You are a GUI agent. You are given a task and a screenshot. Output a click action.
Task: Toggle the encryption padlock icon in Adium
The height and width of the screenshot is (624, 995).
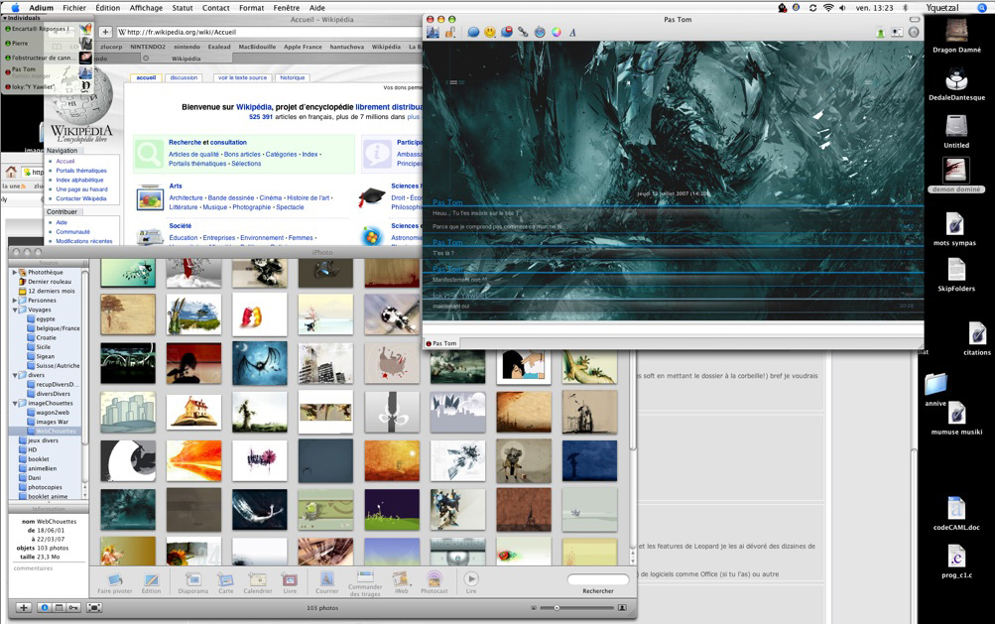pyautogui.click(x=450, y=32)
